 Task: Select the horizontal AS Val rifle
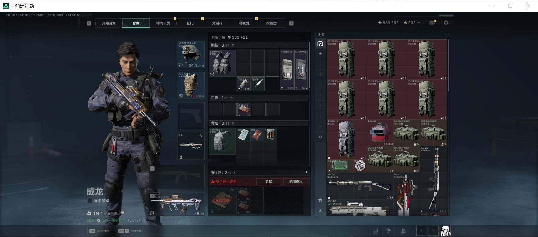[360, 186]
